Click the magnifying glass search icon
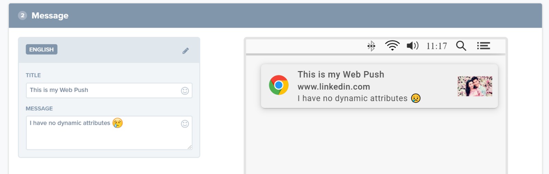 [x=461, y=46]
